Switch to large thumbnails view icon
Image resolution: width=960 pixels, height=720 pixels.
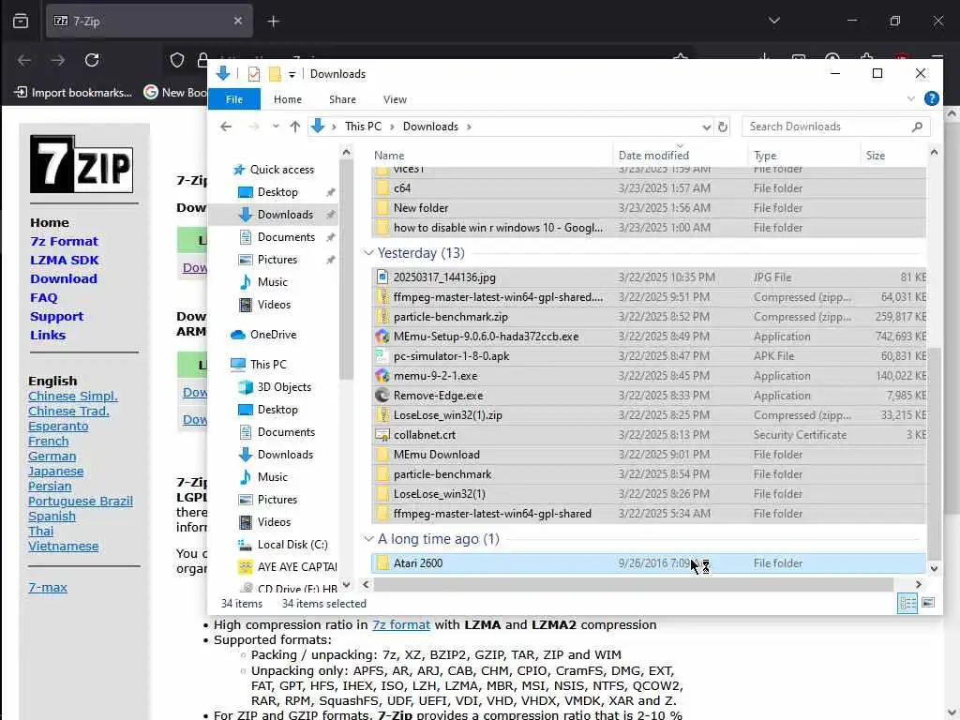pos(928,603)
